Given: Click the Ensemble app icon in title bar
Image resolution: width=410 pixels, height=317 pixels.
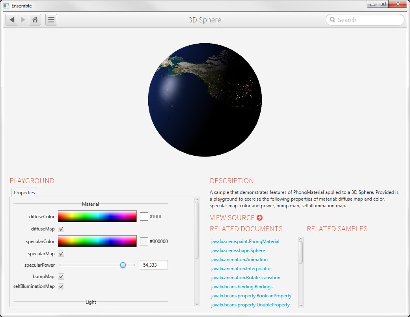Looking at the screenshot, I should coord(6,6).
